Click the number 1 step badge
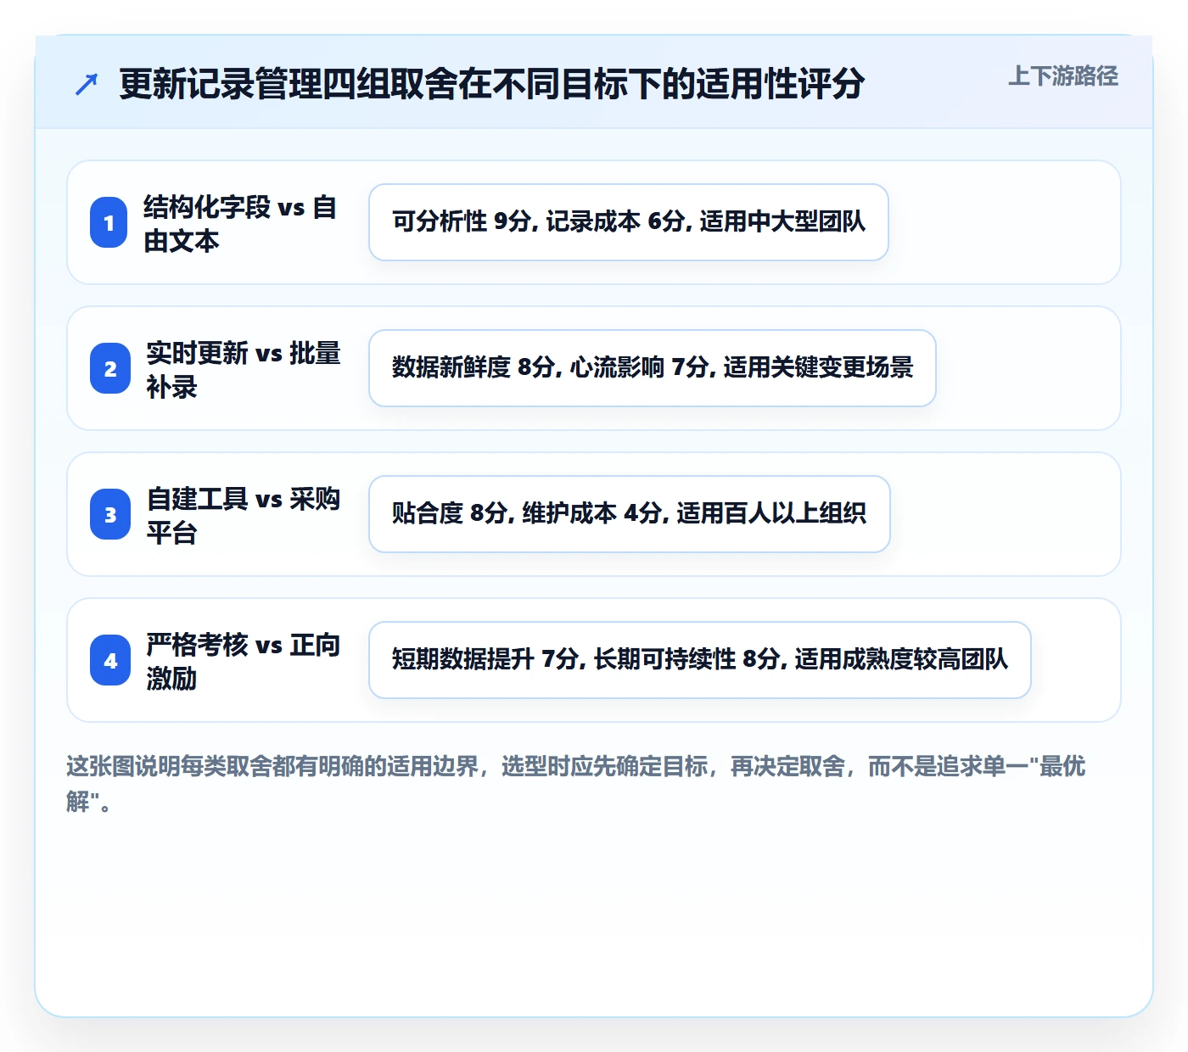Image resolution: width=1188 pixels, height=1052 pixels. tap(109, 222)
